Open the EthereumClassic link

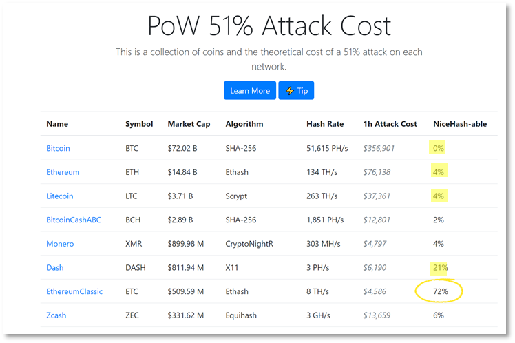[74, 291]
